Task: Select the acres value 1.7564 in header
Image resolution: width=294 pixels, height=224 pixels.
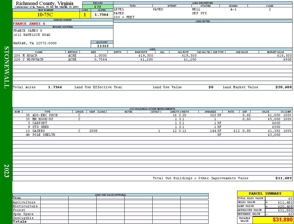Action: pyautogui.click(x=101, y=15)
